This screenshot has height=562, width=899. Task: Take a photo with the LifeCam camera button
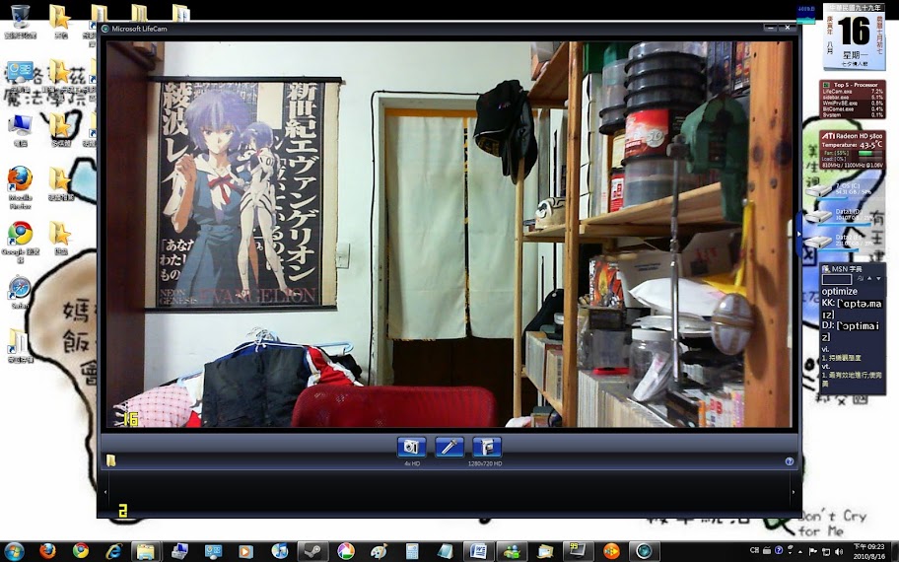click(x=412, y=447)
